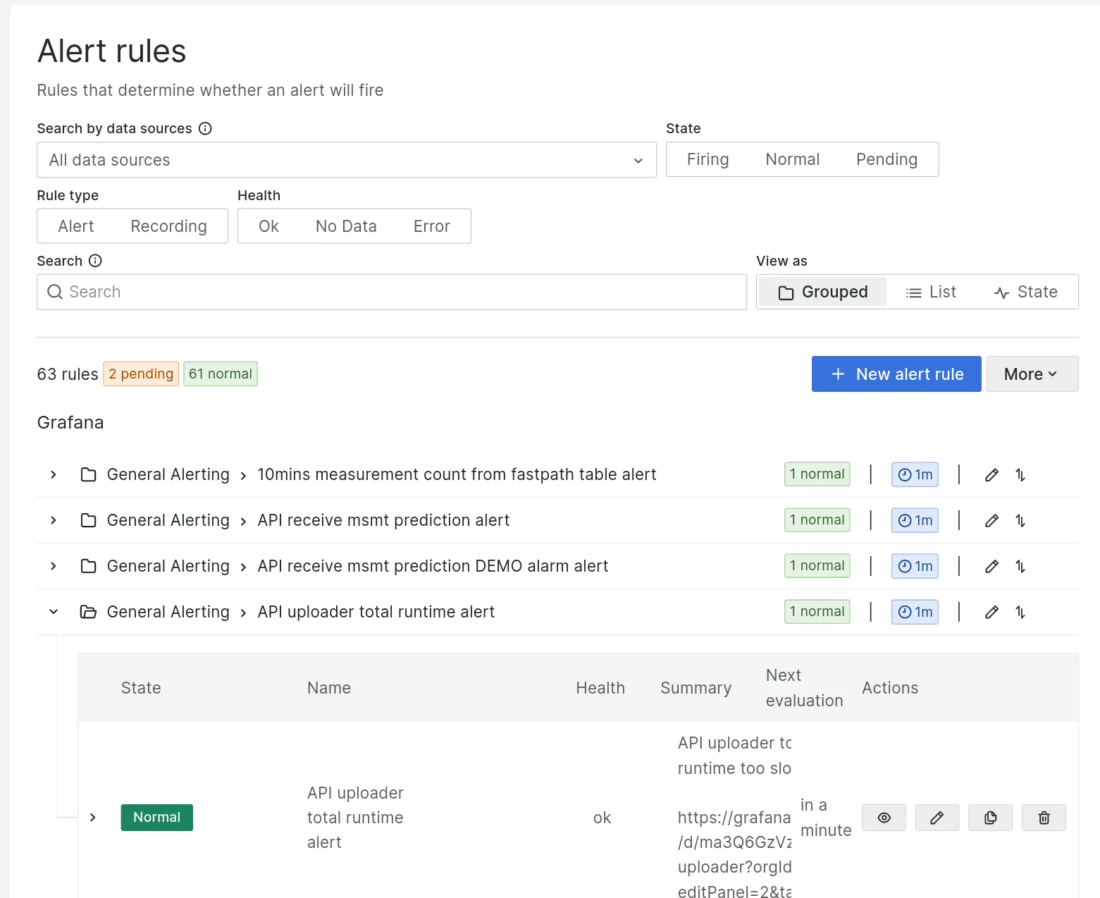Viewport: 1100px width, 898px height.
Task: Open the All data sources dropdown
Action: tap(347, 160)
